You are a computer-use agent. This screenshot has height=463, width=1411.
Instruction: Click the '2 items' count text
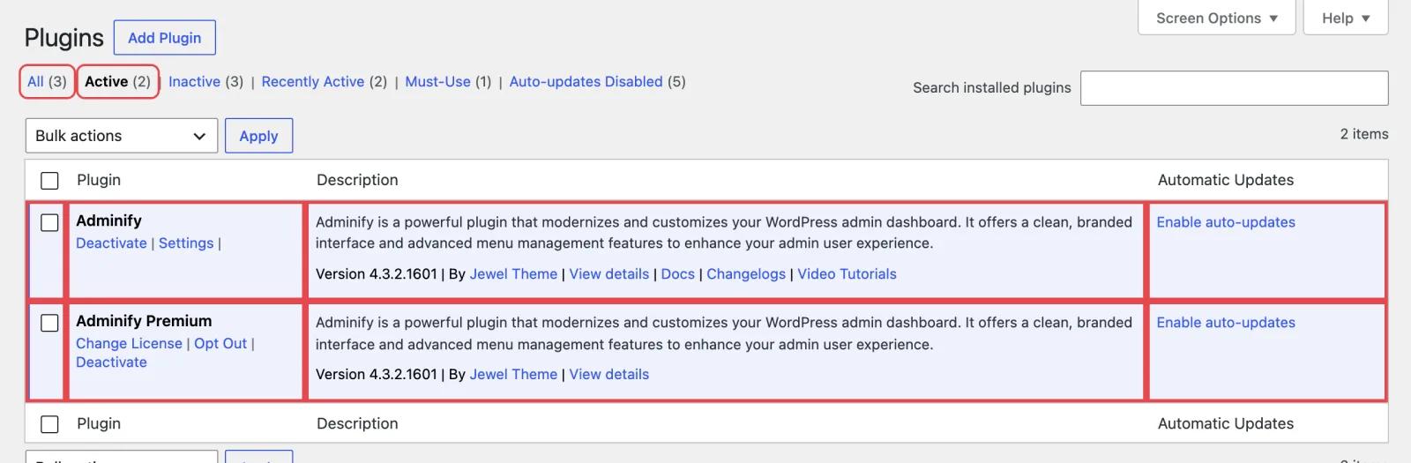[1364, 134]
